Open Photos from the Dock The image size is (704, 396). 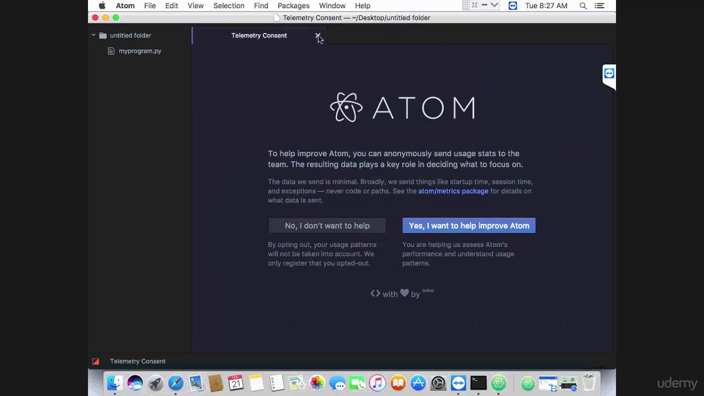(x=317, y=383)
